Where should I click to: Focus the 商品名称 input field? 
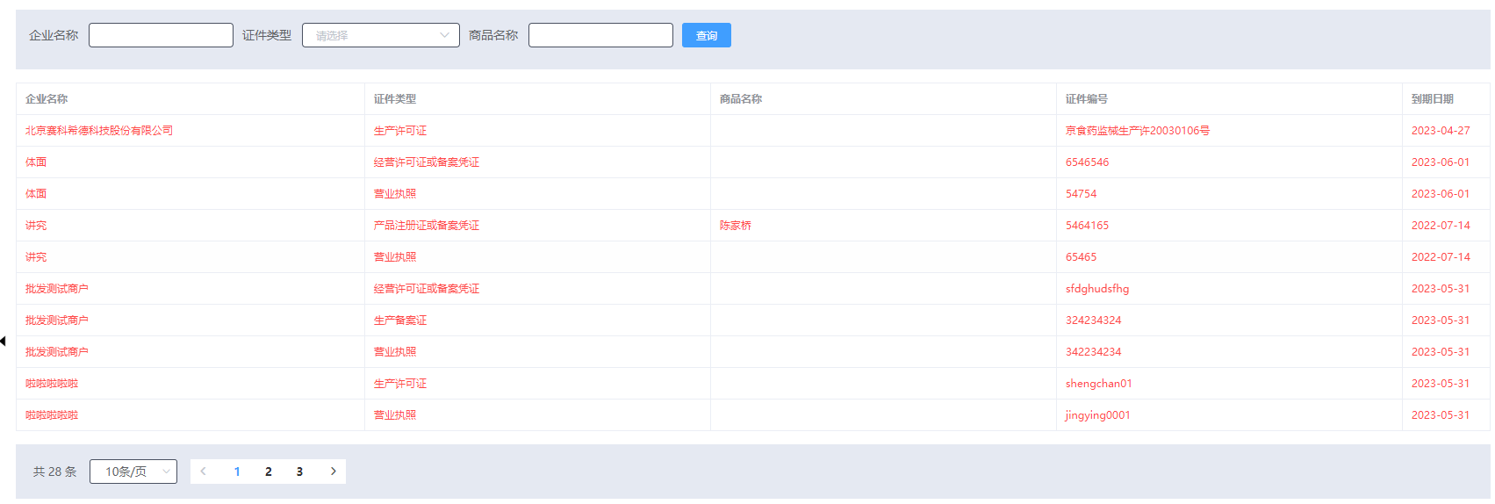coord(600,35)
